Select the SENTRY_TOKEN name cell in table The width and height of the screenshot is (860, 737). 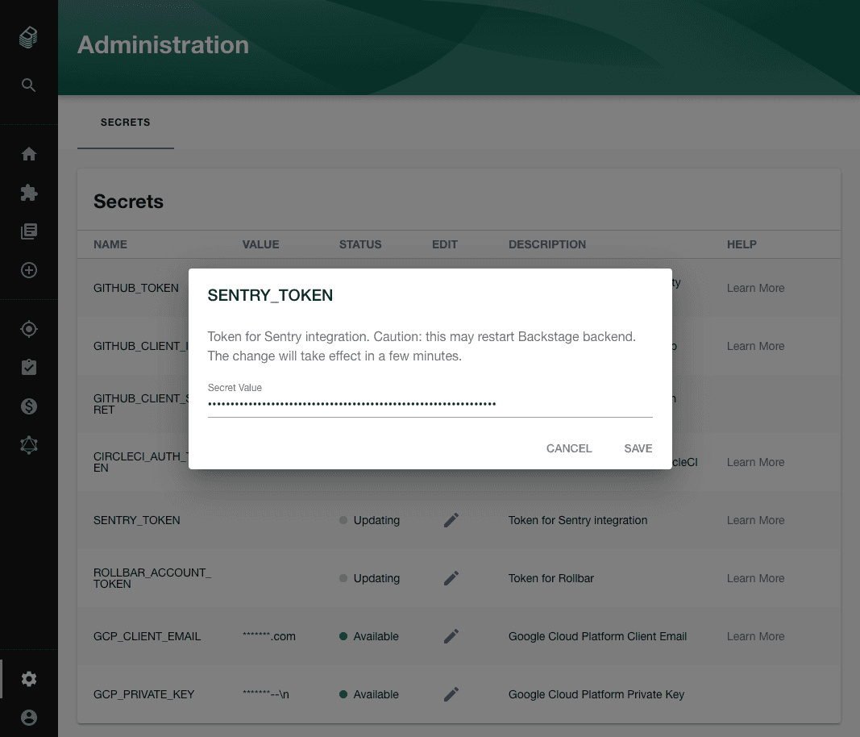(x=136, y=520)
